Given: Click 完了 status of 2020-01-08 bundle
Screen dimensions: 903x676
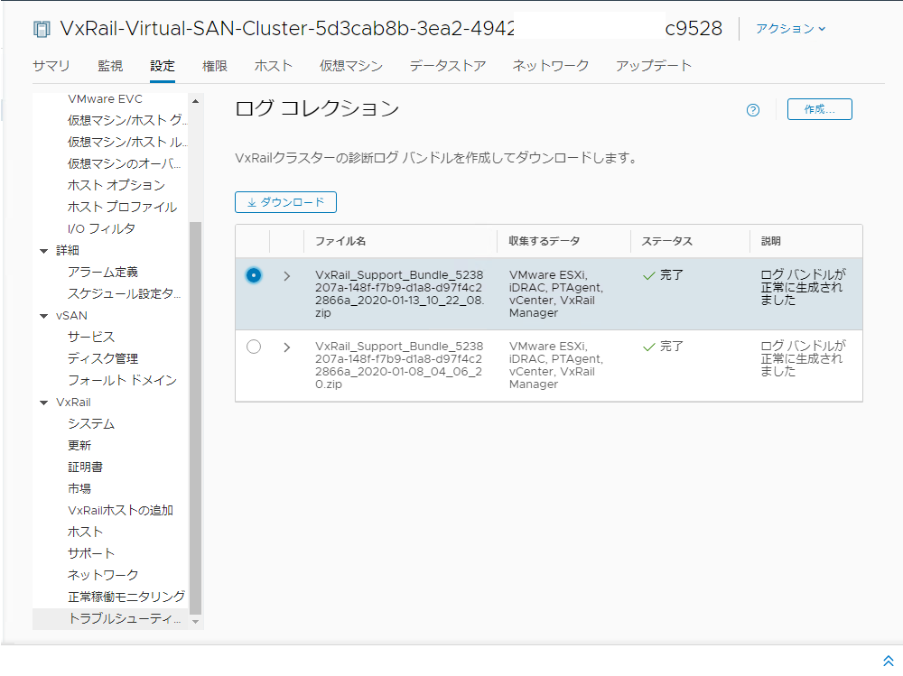Looking at the screenshot, I should coord(664,347).
